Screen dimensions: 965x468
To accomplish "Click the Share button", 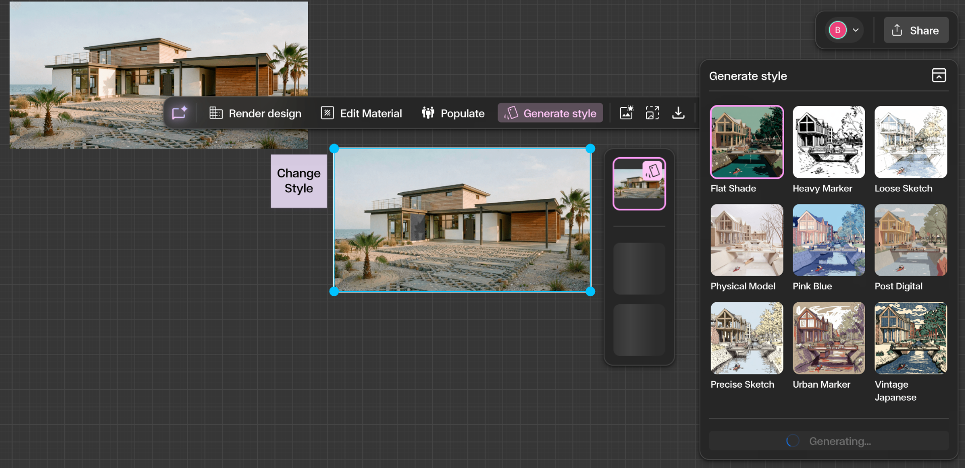I will pyautogui.click(x=916, y=30).
